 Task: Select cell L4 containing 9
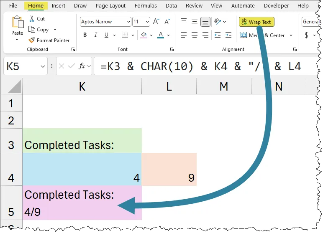pyautogui.click(x=169, y=169)
